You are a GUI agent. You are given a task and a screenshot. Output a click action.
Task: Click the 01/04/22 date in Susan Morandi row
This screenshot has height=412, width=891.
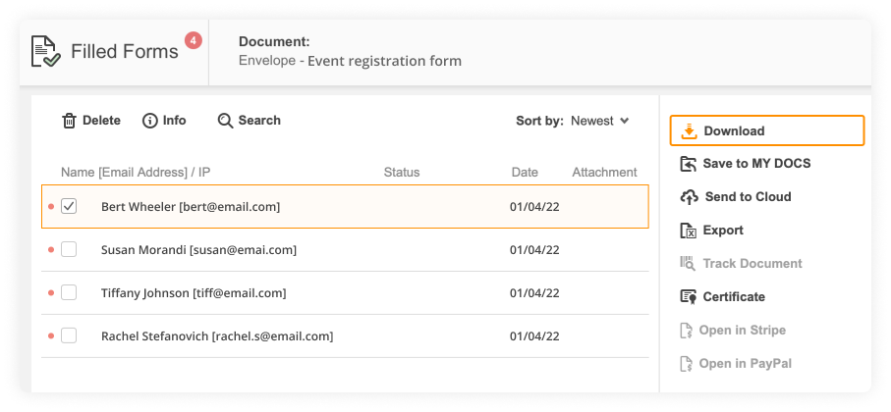coord(534,250)
